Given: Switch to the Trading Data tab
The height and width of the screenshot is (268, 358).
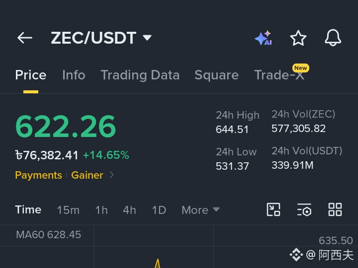Looking at the screenshot, I should point(140,75).
